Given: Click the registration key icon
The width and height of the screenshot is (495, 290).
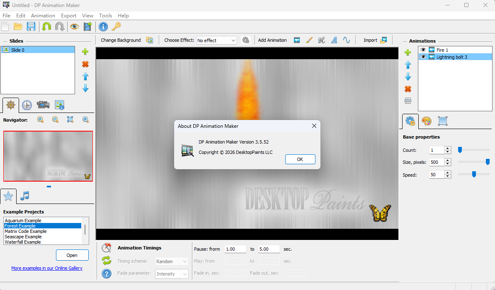Looking at the screenshot, I should click(x=116, y=26).
